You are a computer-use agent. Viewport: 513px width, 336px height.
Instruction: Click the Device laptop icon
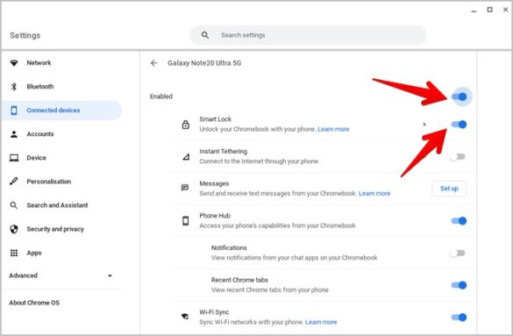tap(14, 158)
